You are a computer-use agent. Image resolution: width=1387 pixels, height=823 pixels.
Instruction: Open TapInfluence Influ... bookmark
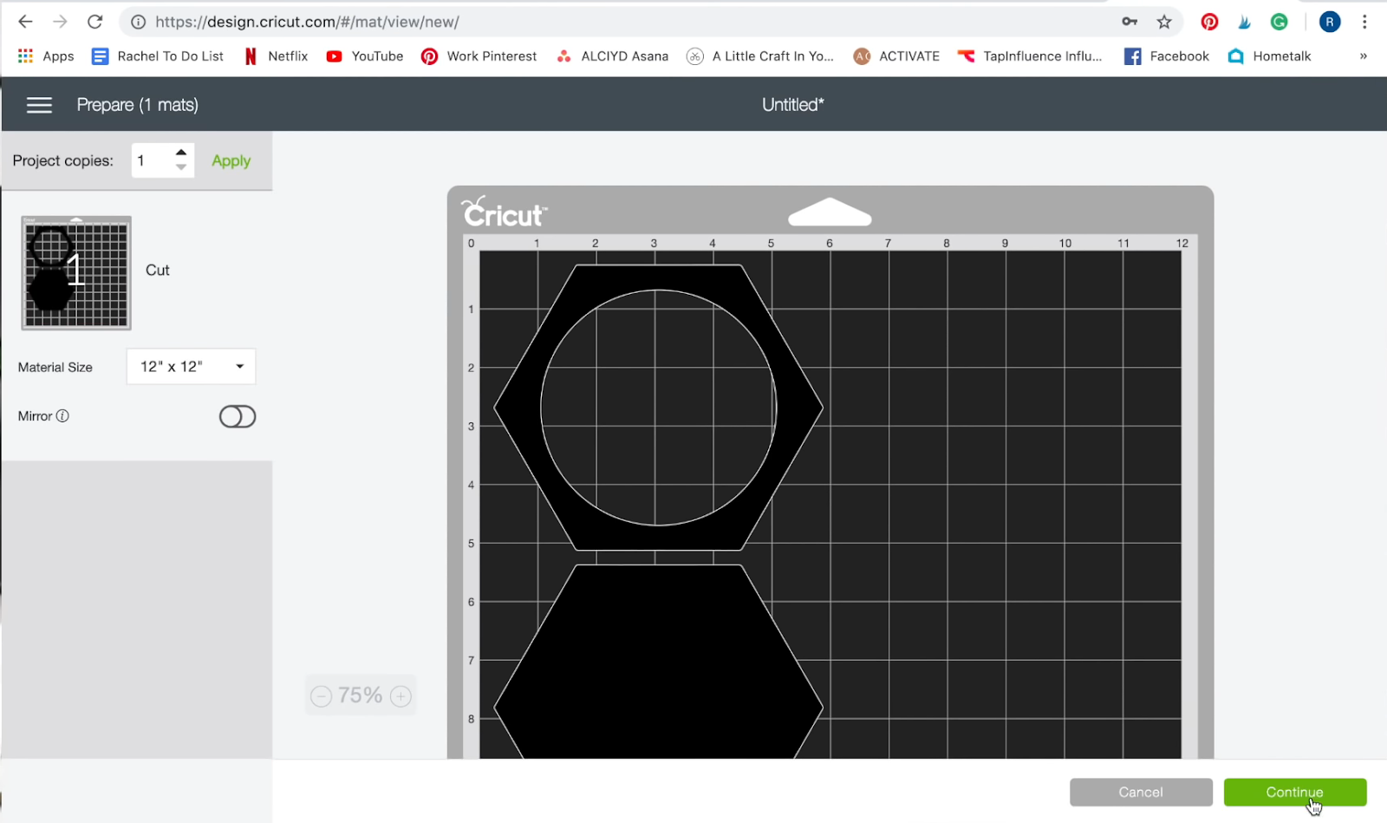[1030, 56]
